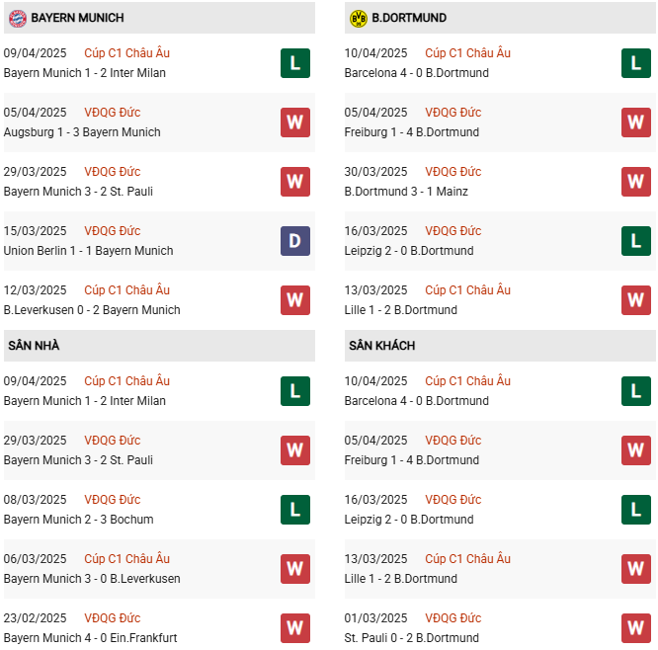Click the Bayern Munich 2 - 3 Bochum result
Screen dimensions: 658x650
79,520
